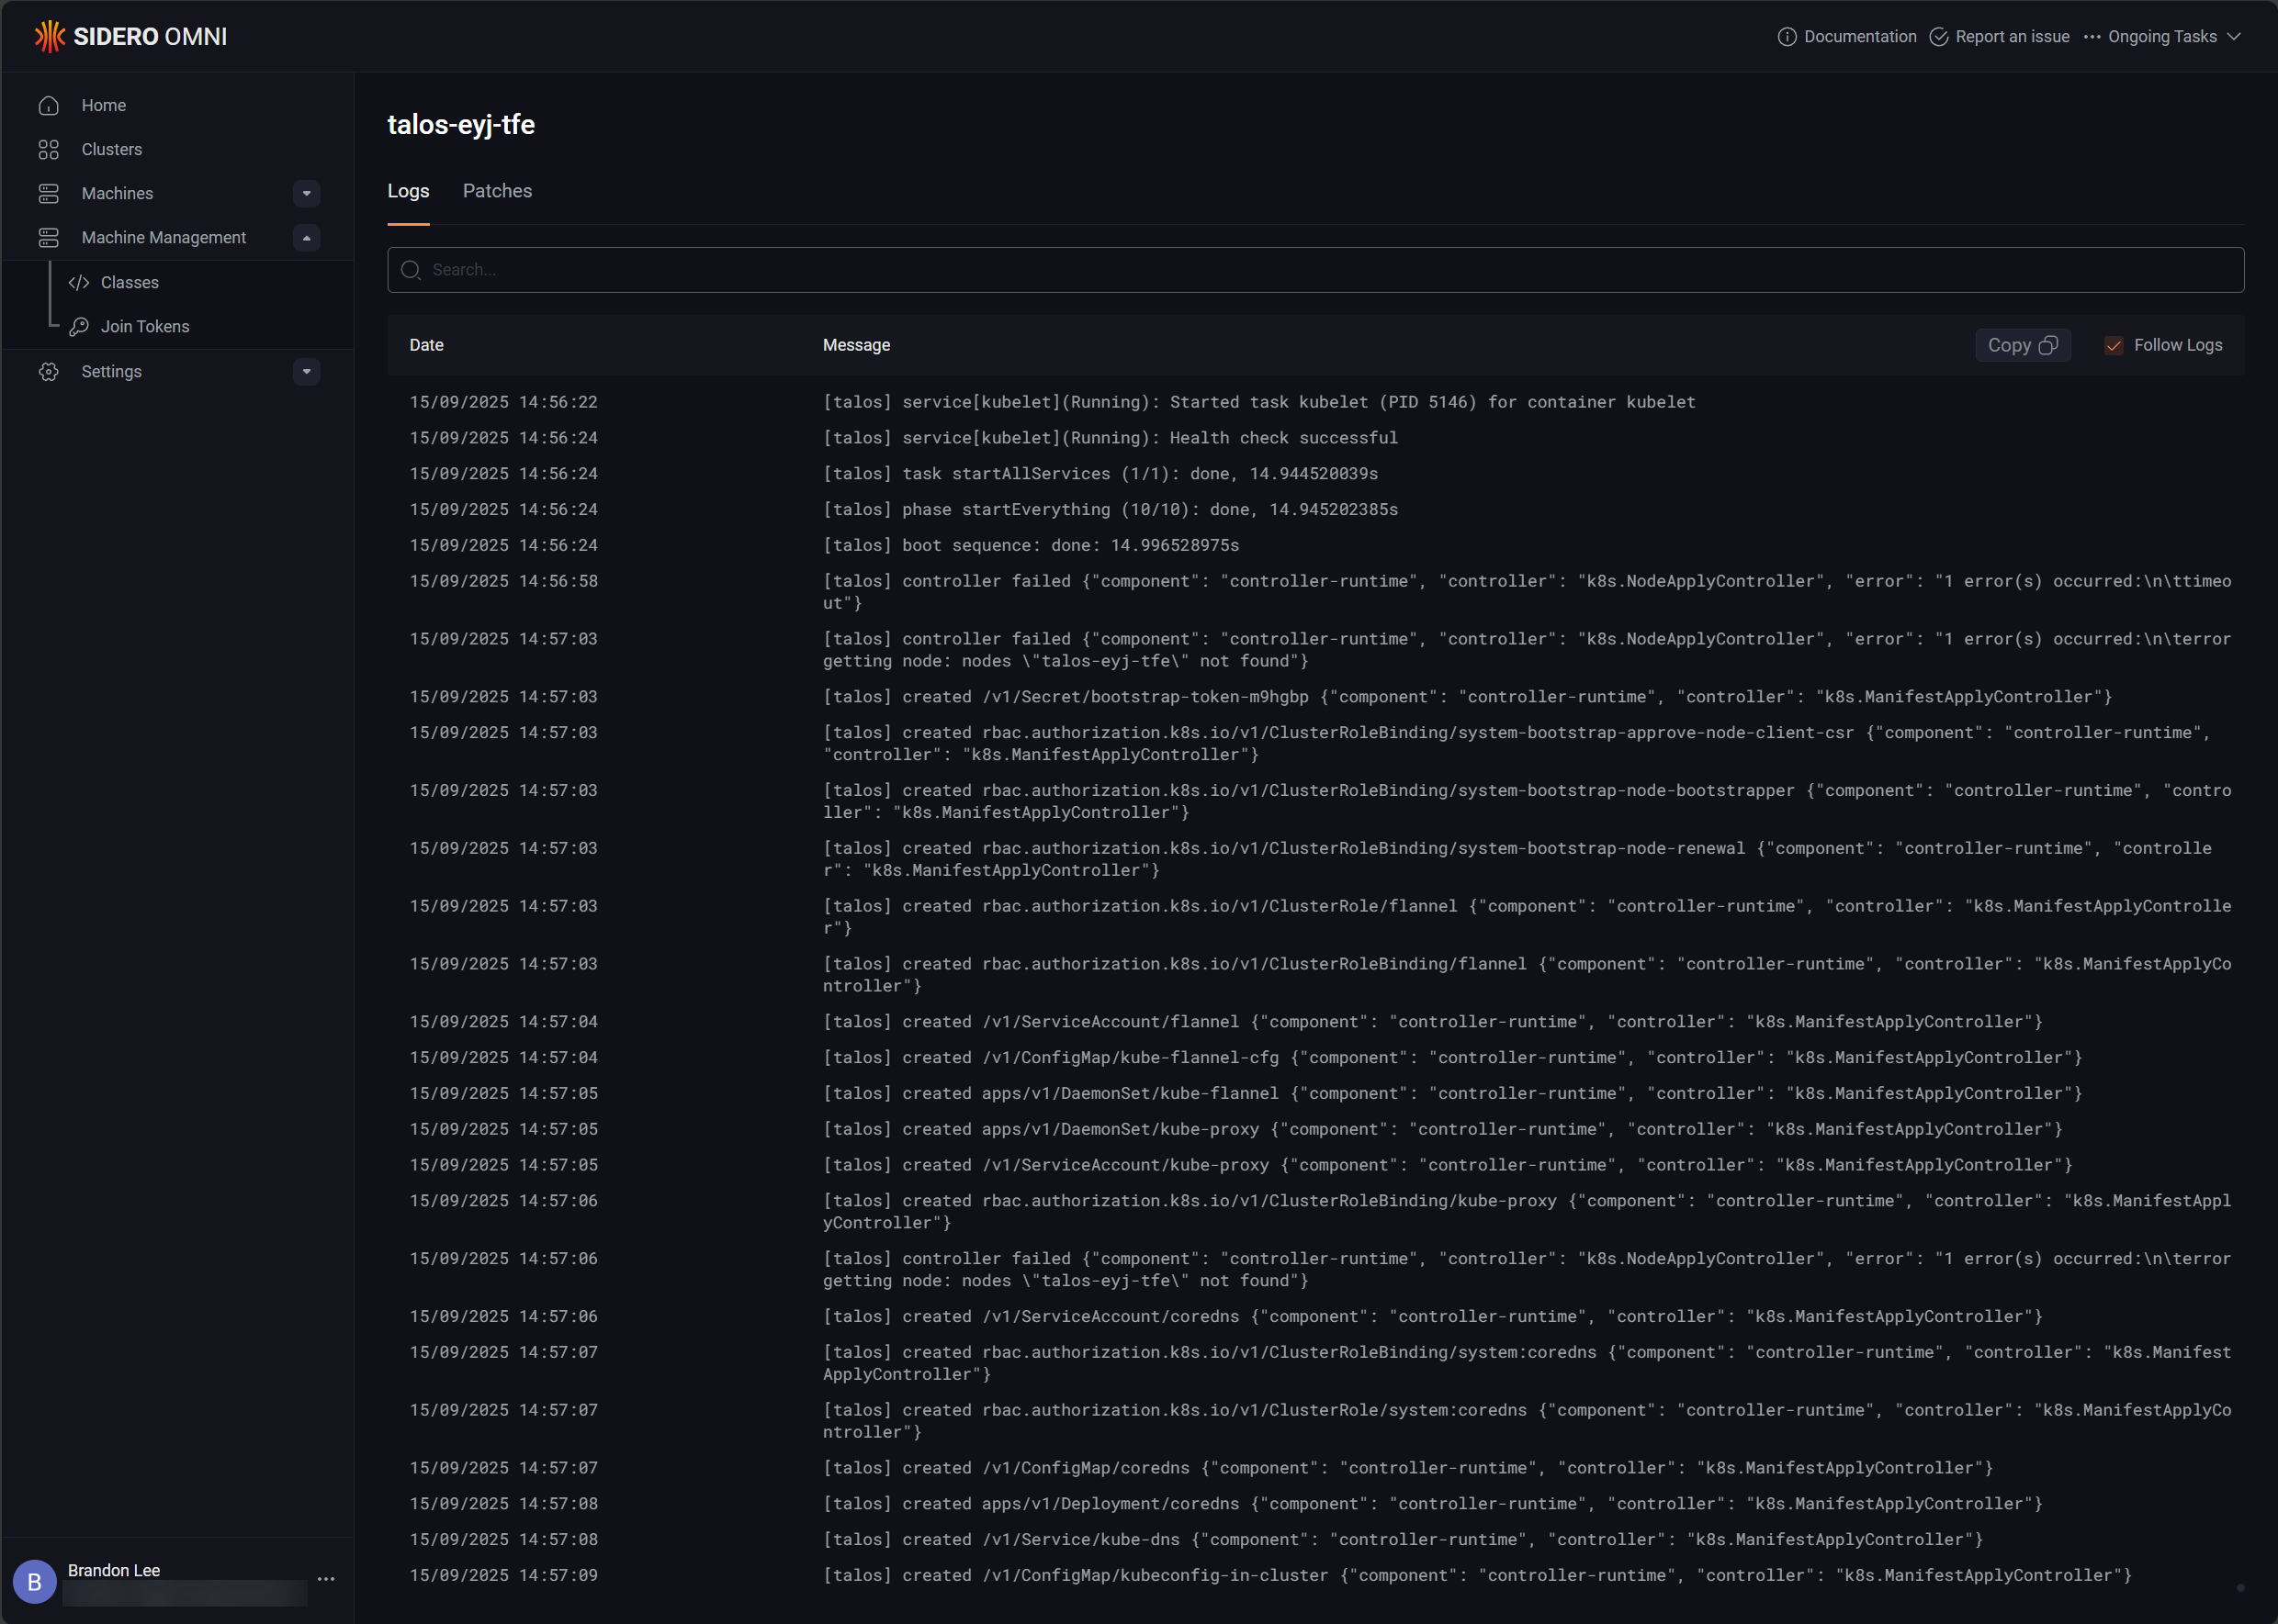Click the Machines server icon
The image size is (2278, 1624).
49,193
